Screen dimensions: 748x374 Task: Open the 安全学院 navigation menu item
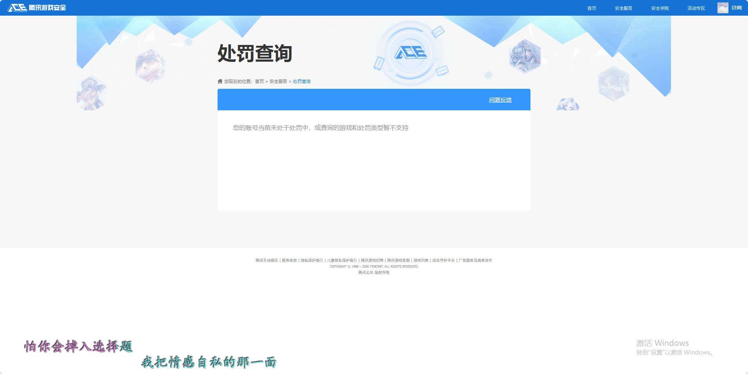pyautogui.click(x=660, y=7)
